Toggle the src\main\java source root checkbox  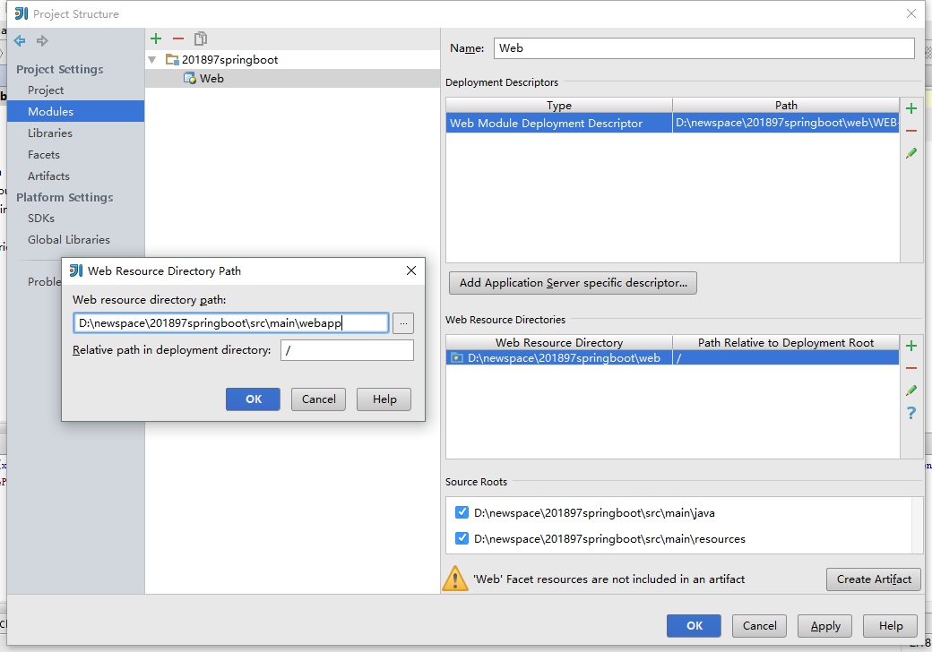coord(462,513)
